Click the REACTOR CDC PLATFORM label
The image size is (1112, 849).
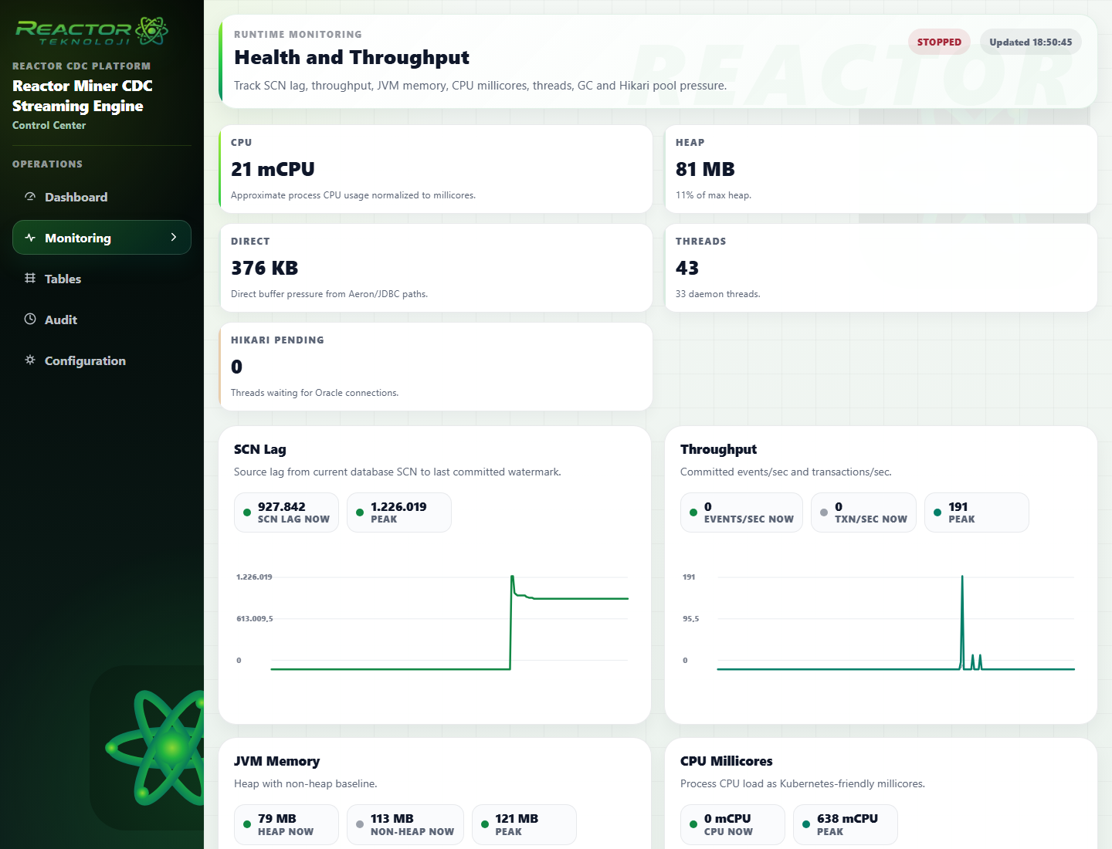82,66
